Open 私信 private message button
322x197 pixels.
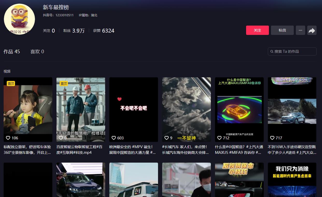point(282,30)
